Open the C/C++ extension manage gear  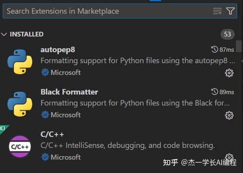(x=229, y=157)
